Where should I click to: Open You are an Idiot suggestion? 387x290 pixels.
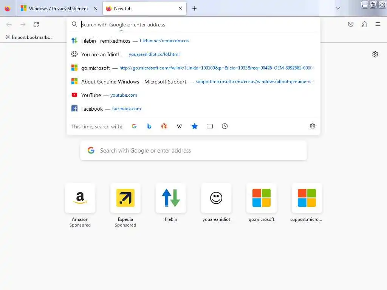pos(193,54)
